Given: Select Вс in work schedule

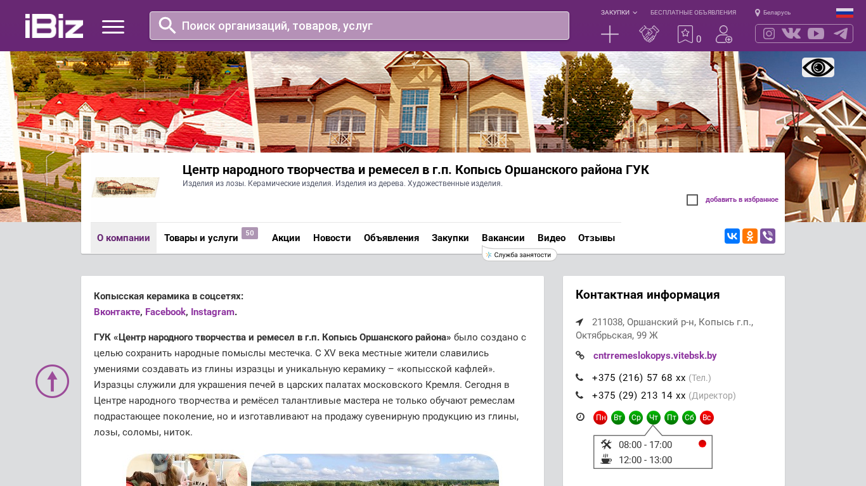Looking at the screenshot, I should click(707, 418).
